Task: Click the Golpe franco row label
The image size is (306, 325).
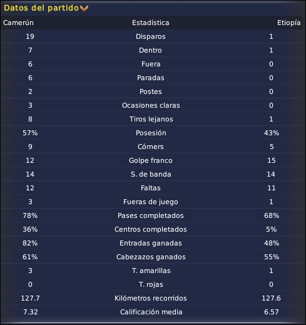Action: 151,160
